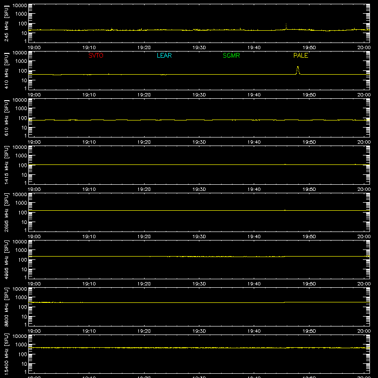Image resolution: width=378 pixels, height=378 pixels.
Task: Click the 1000 y-axis label of the 610 MHz plot
Action: pyautogui.click(x=21, y=108)
